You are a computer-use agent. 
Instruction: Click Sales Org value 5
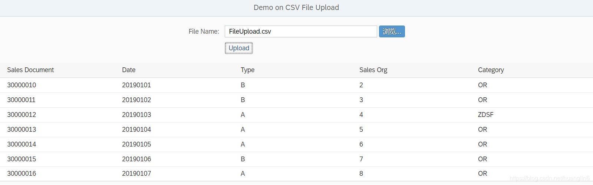(361, 129)
